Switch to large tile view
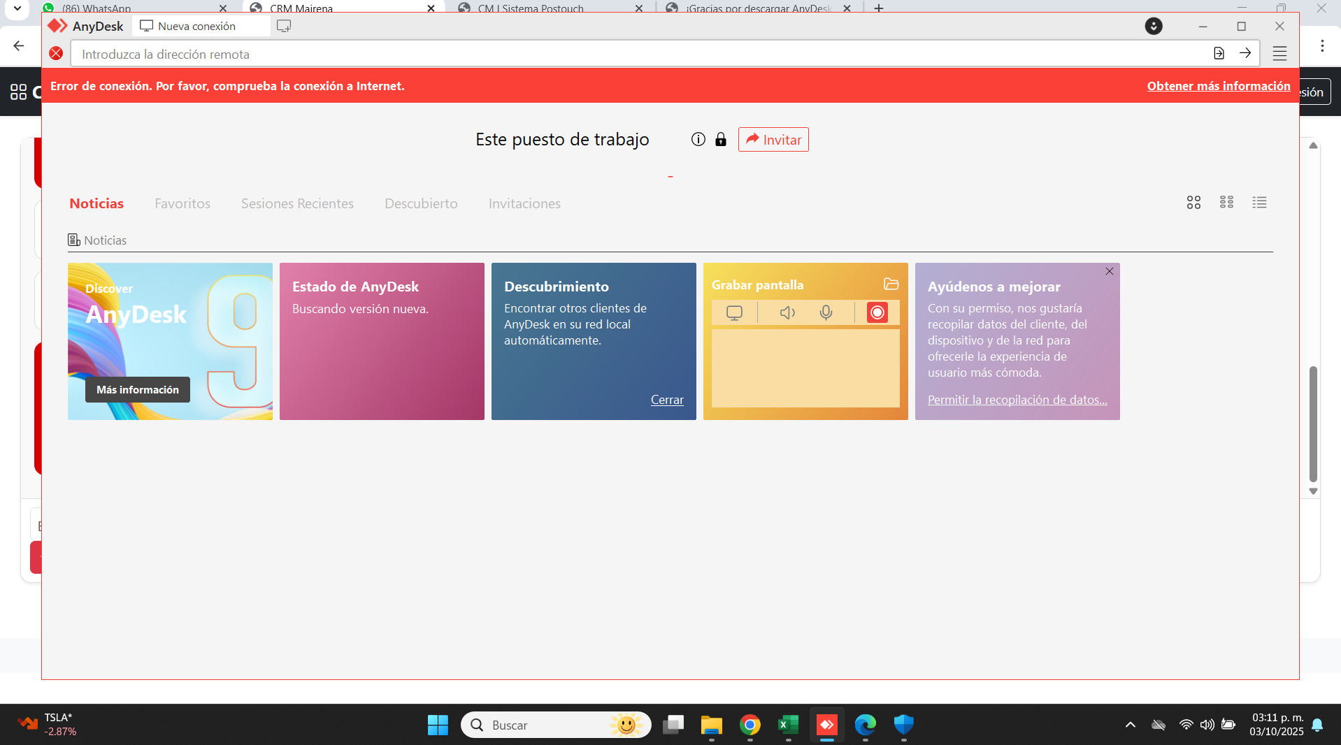The width and height of the screenshot is (1341, 745). (x=1193, y=203)
